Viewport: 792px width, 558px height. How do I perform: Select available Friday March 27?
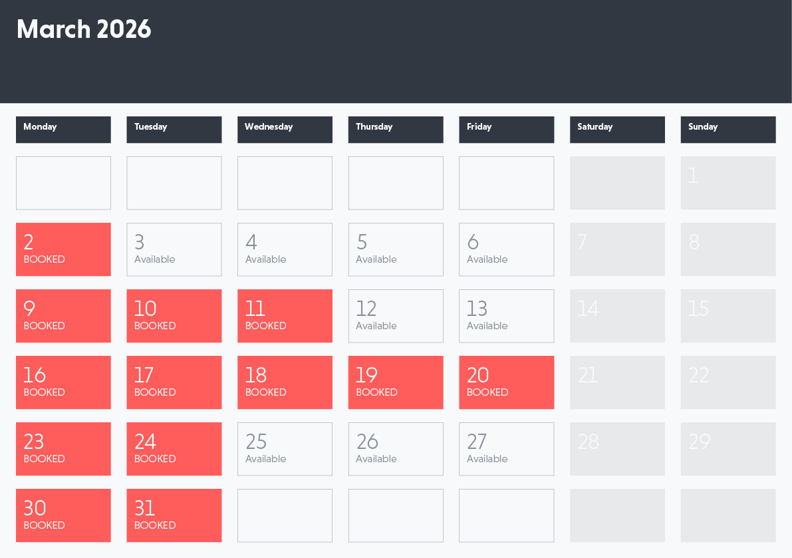(506, 449)
